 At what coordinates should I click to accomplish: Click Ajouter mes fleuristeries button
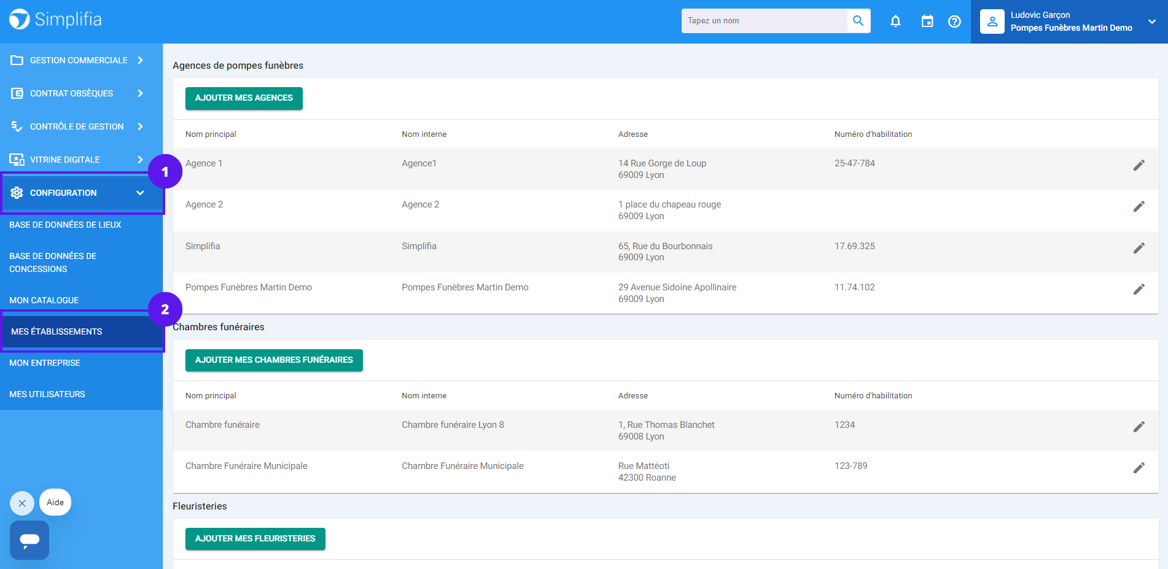pyautogui.click(x=255, y=539)
